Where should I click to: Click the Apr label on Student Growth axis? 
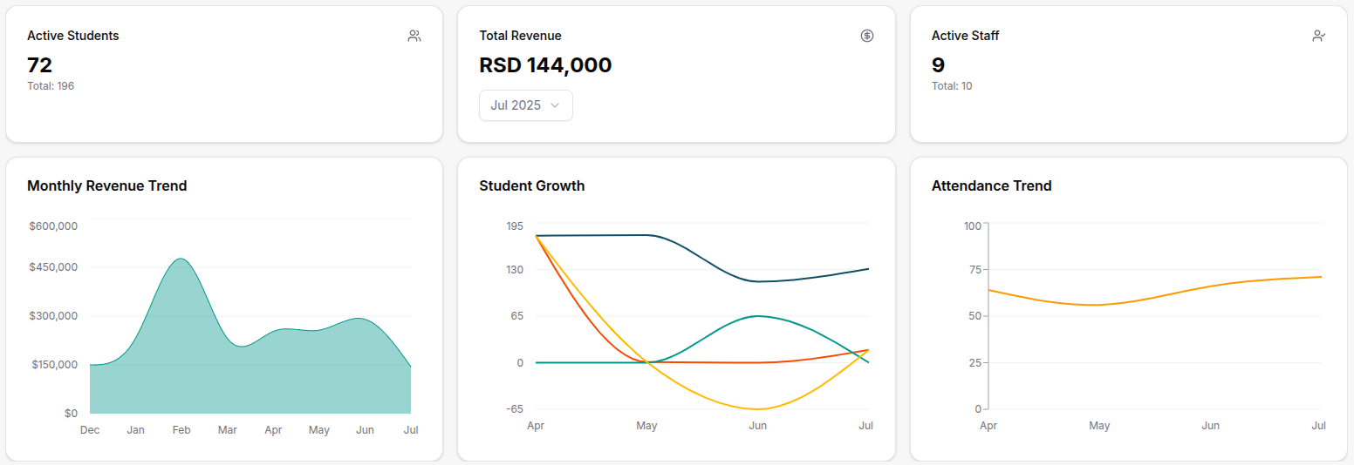tap(536, 426)
